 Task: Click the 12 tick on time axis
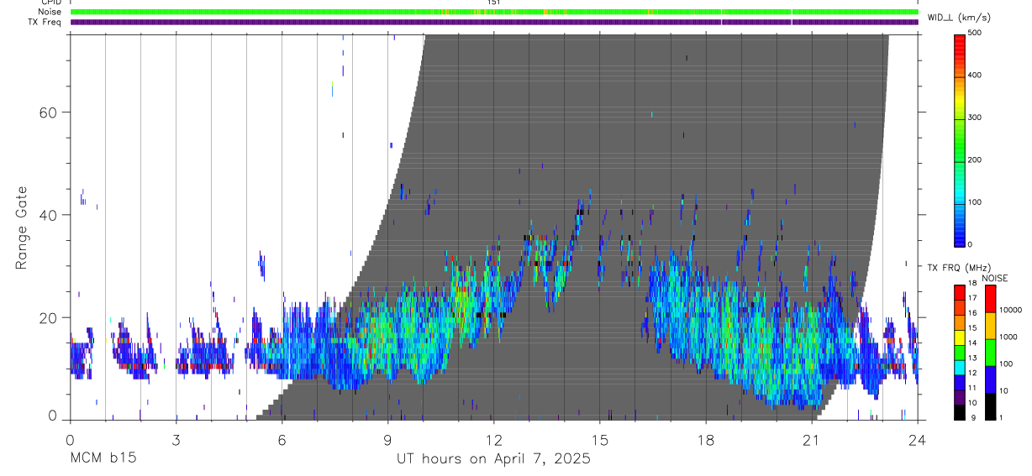point(493,440)
